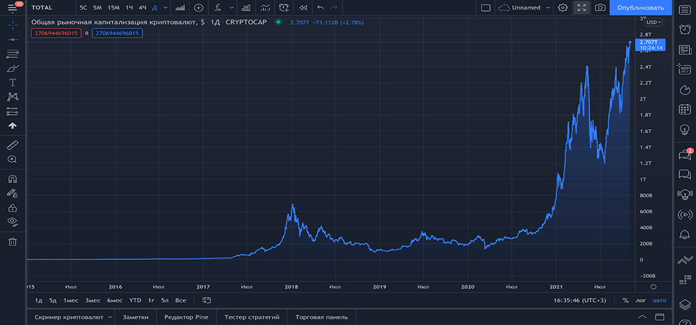The height and width of the screenshot is (325, 696).
Task: Open the watchlist panel icon
Action: [x=685, y=10]
